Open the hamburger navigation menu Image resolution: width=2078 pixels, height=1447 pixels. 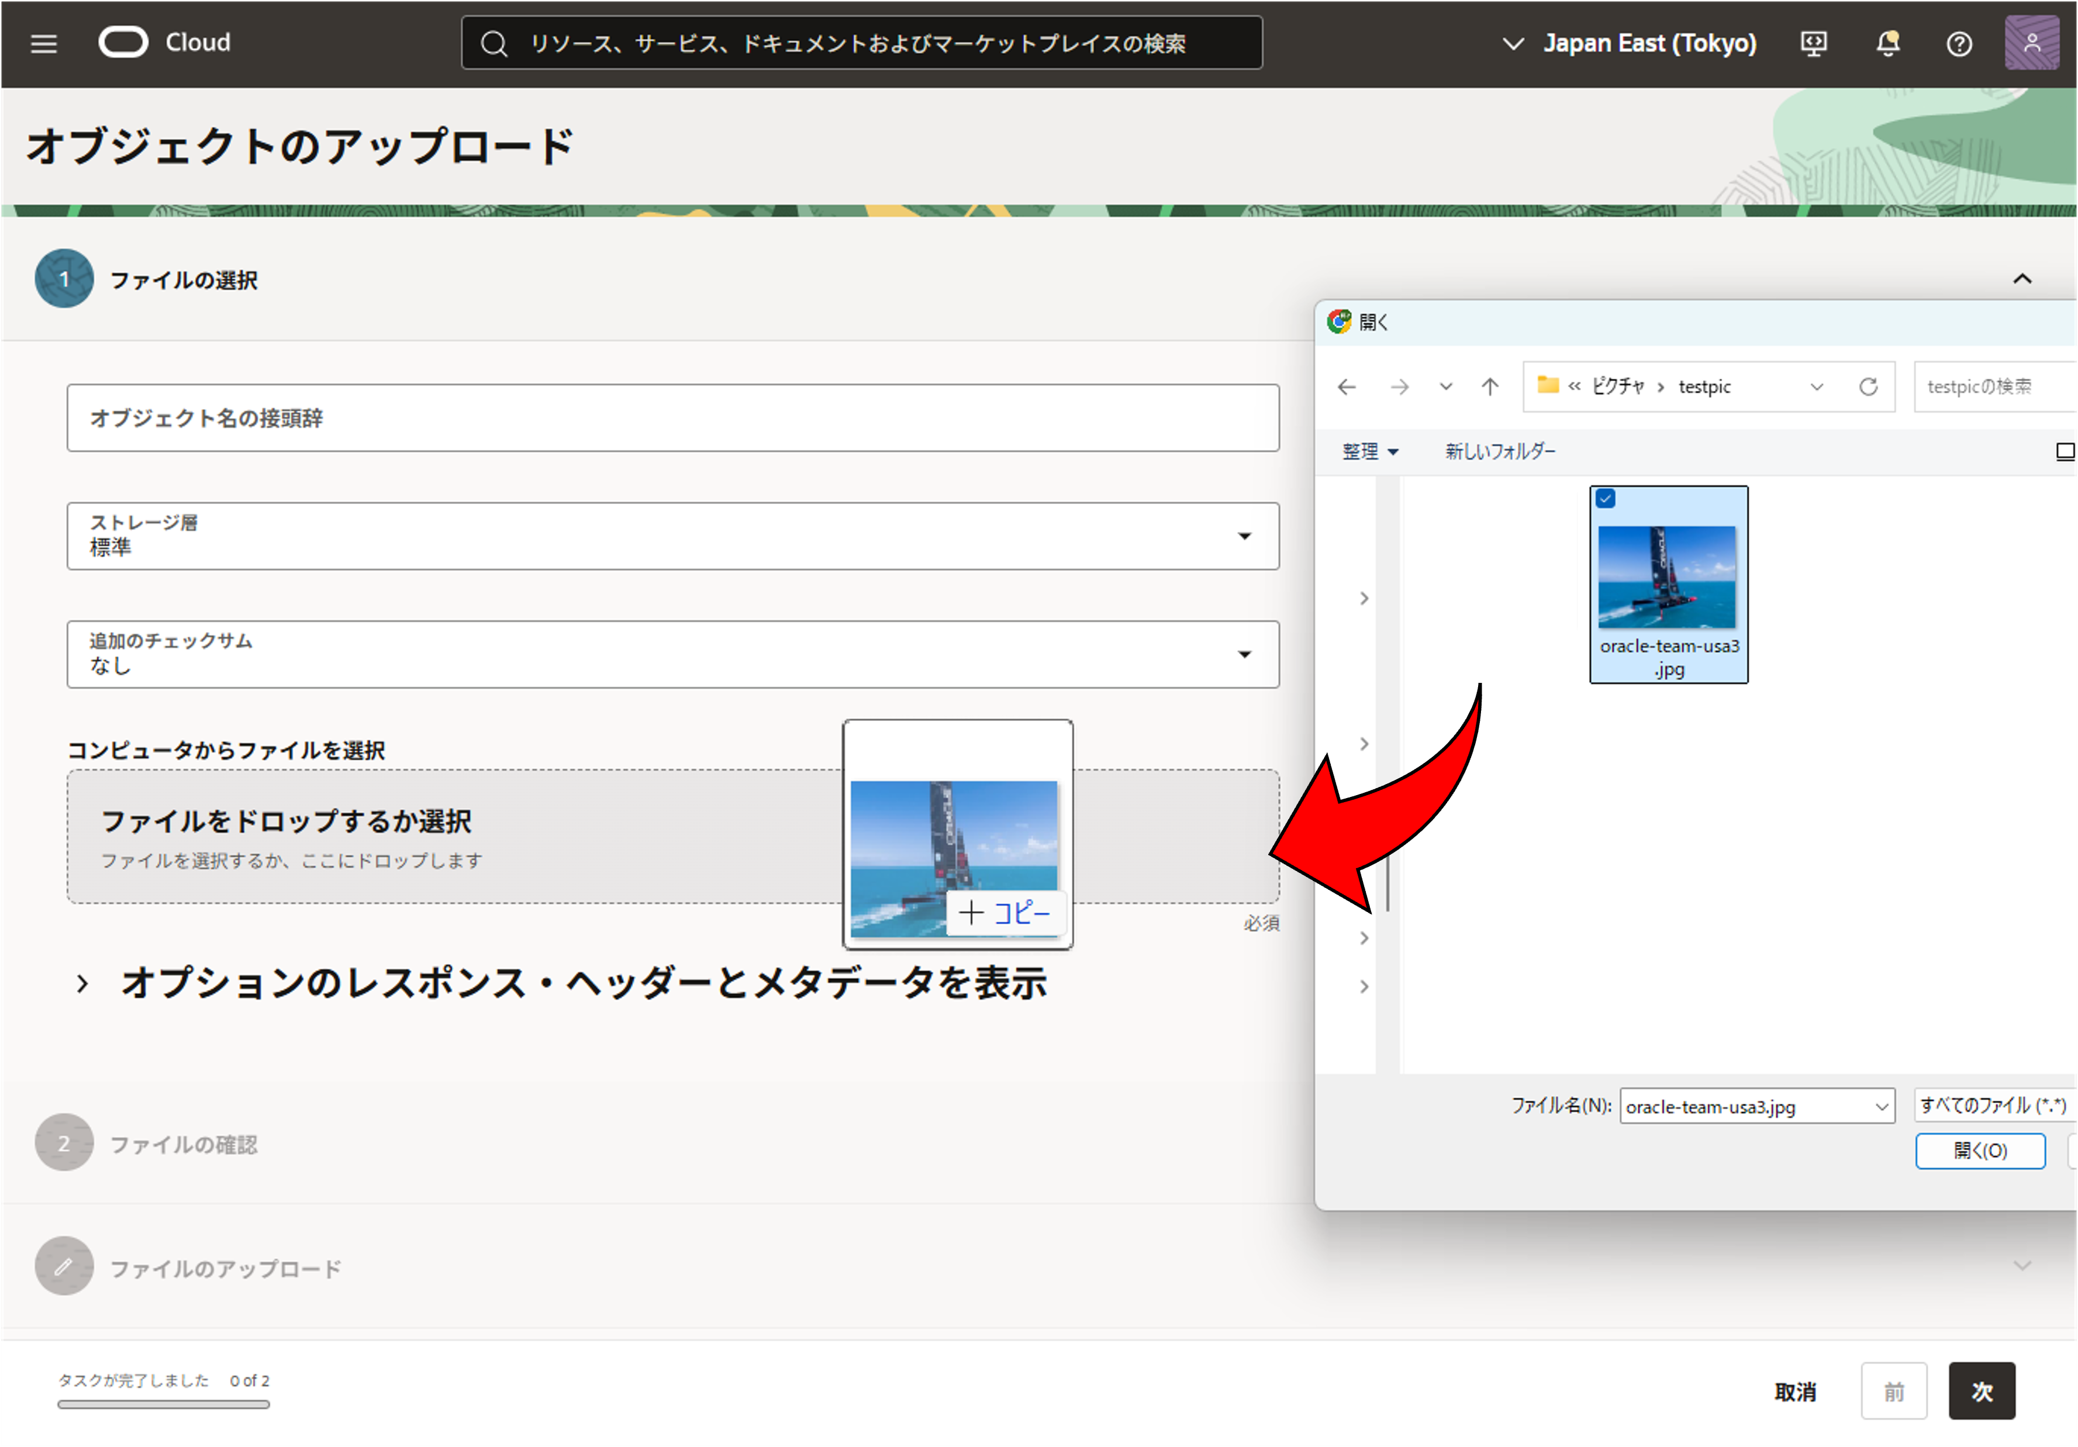(x=43, y=43)
